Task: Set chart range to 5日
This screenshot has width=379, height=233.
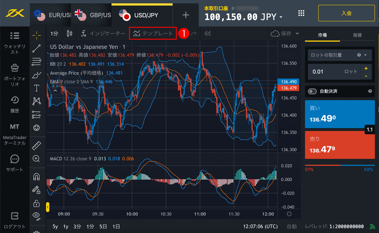Action: [x=103, y=226]
